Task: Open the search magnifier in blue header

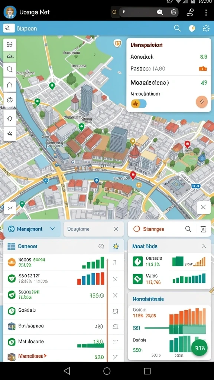Action: click(x=177, y=28)
